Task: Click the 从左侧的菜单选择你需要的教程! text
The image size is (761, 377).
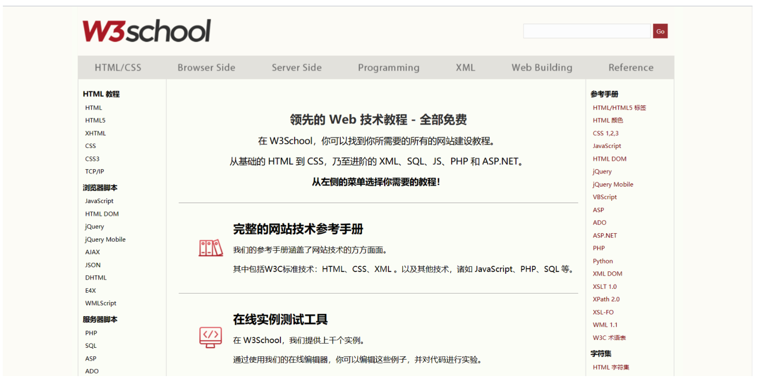Action: pos(376,182)
